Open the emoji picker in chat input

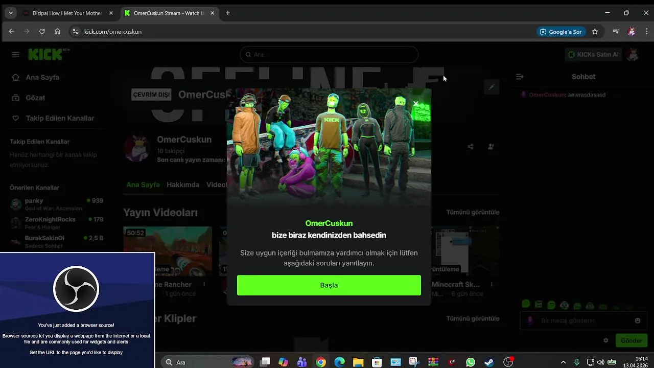[638, 320]
